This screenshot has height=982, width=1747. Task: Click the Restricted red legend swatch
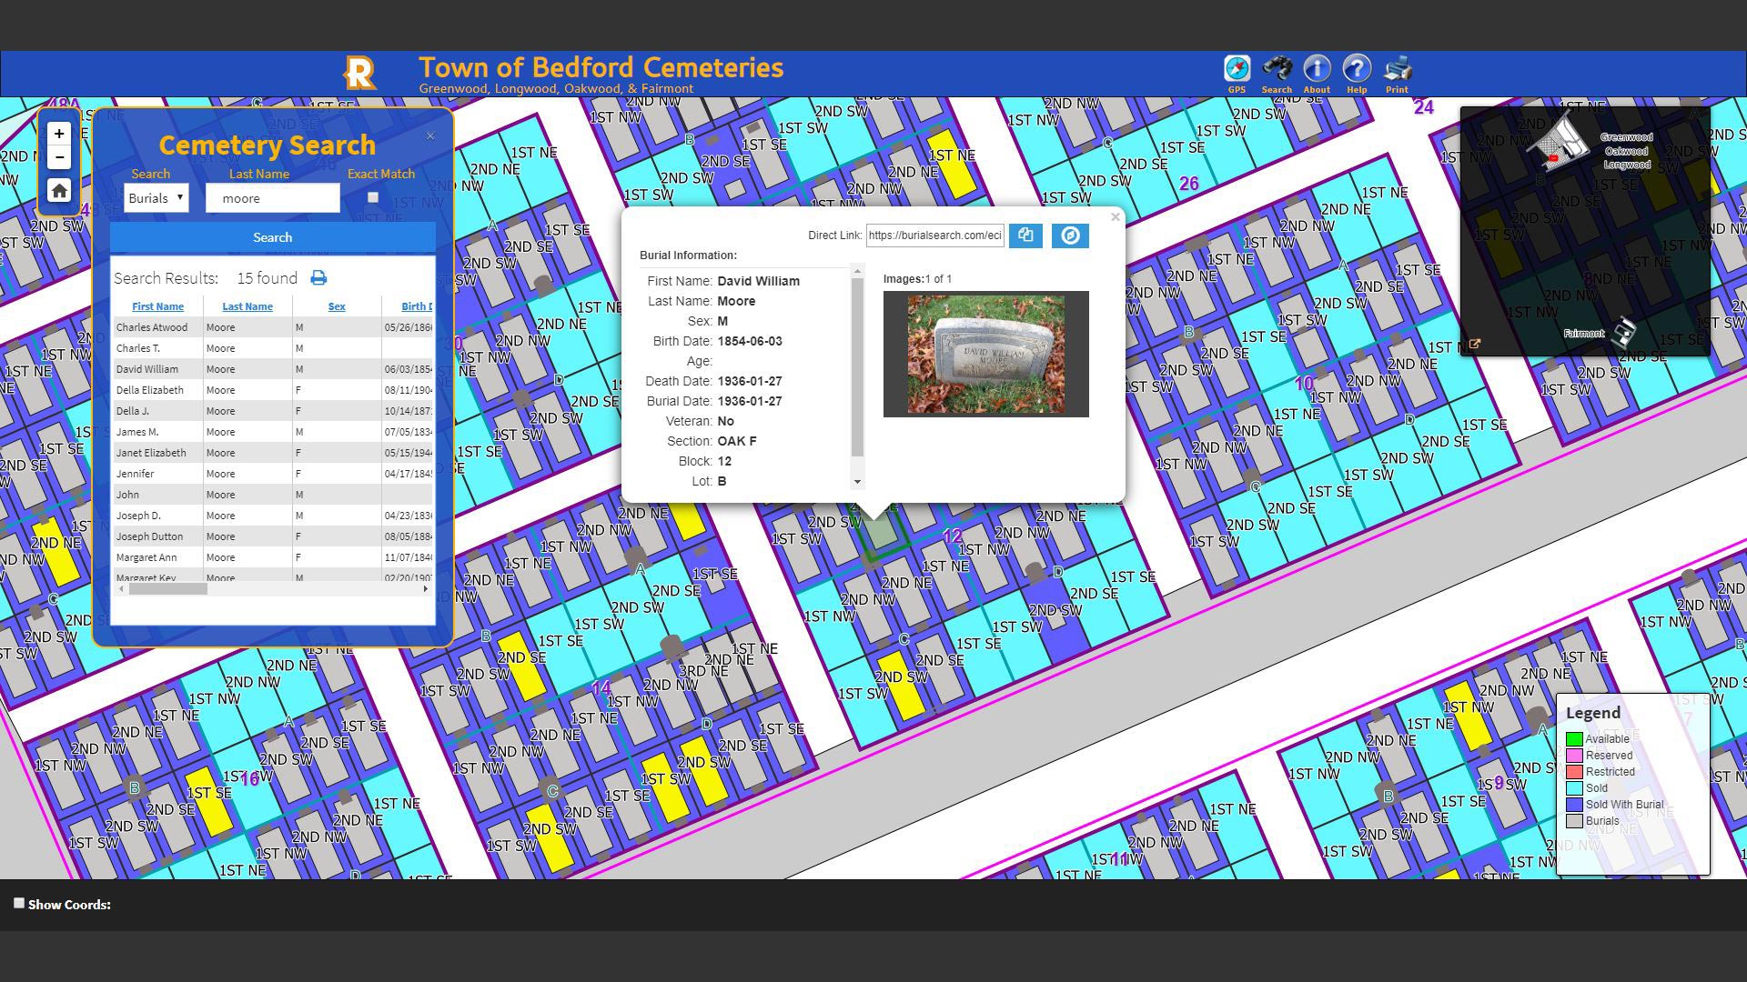pos(1574,772)
